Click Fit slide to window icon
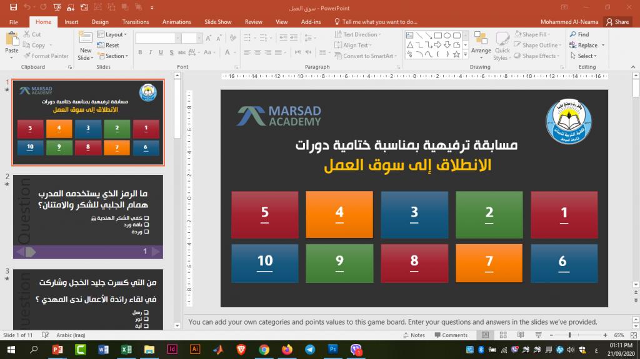640x359 pixels. point(632,335)
